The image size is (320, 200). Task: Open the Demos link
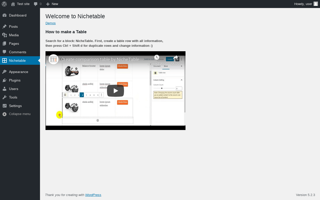[x=50, y=23]
